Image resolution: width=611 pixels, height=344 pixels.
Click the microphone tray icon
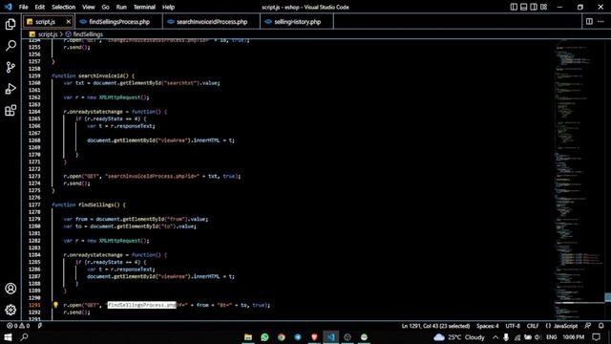(506, 337)
